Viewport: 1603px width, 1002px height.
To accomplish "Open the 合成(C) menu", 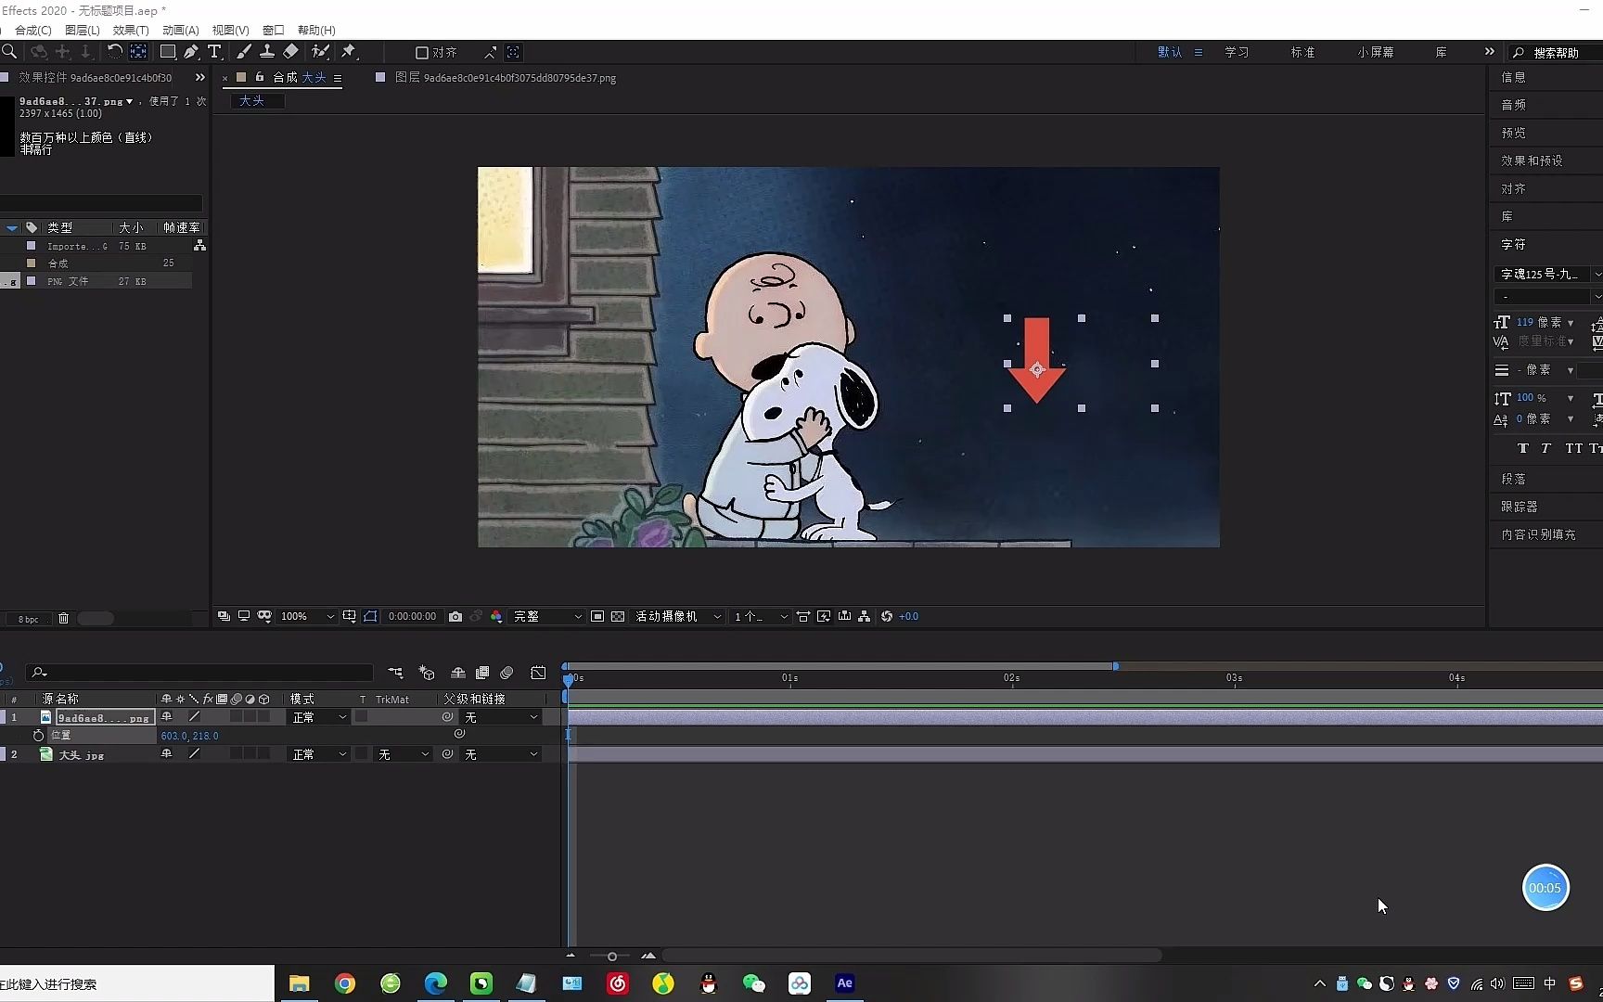I will coord(33,31).
